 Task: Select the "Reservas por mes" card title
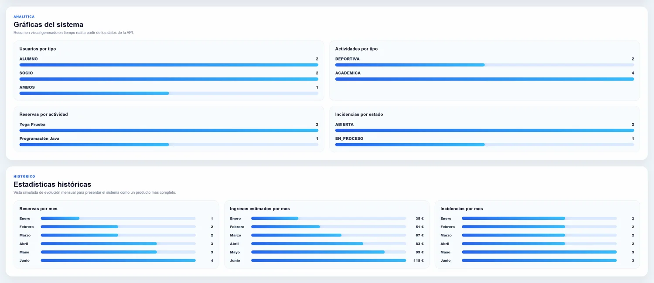(x=38, y=209)
